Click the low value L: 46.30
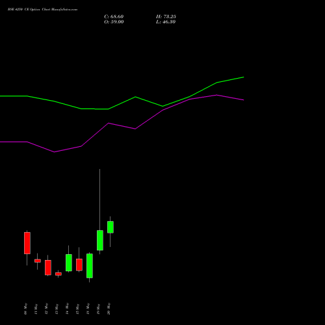Image resolution: width=325 pixels, height=325 pixels. (x=166, y=22)
